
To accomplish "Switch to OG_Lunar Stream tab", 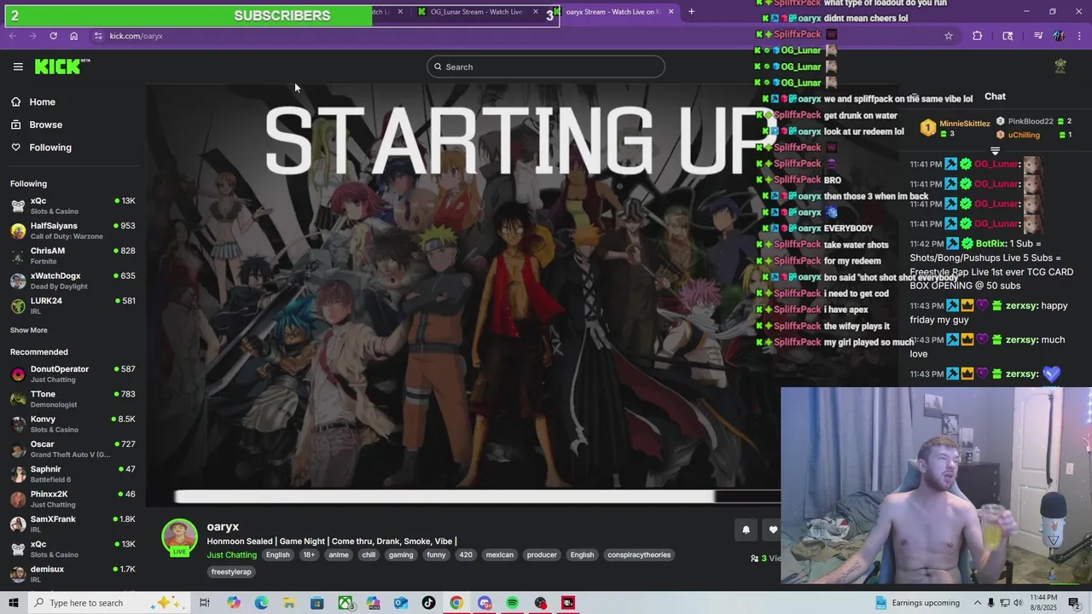I will 476,12.
